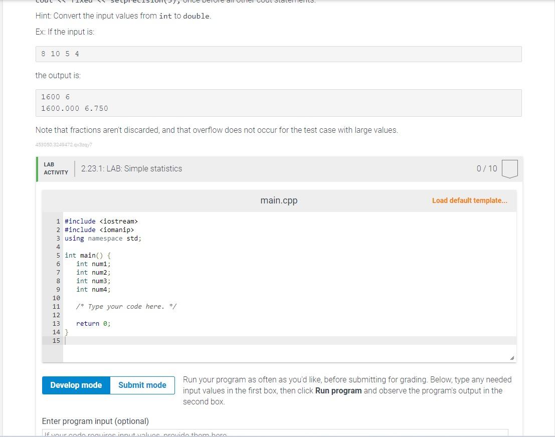Viewport: 555px width, 437px height.
Task: Click the main.cpp file title
Action: [279, 200]
